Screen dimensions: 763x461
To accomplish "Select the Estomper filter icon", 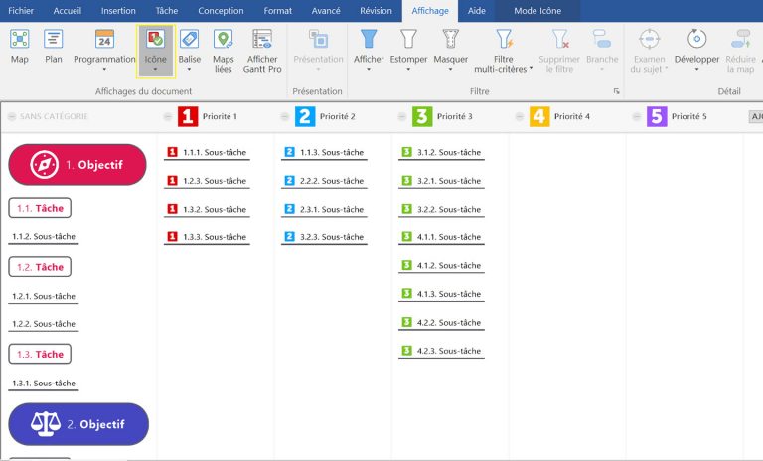I will click(408, 46).
